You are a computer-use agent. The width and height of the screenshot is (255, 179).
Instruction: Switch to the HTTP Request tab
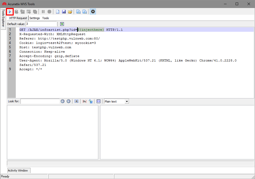pos(18,18)
